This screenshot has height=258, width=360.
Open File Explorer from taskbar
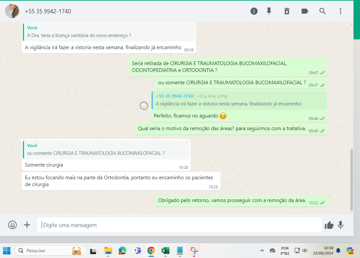click(x=108, y=251)
